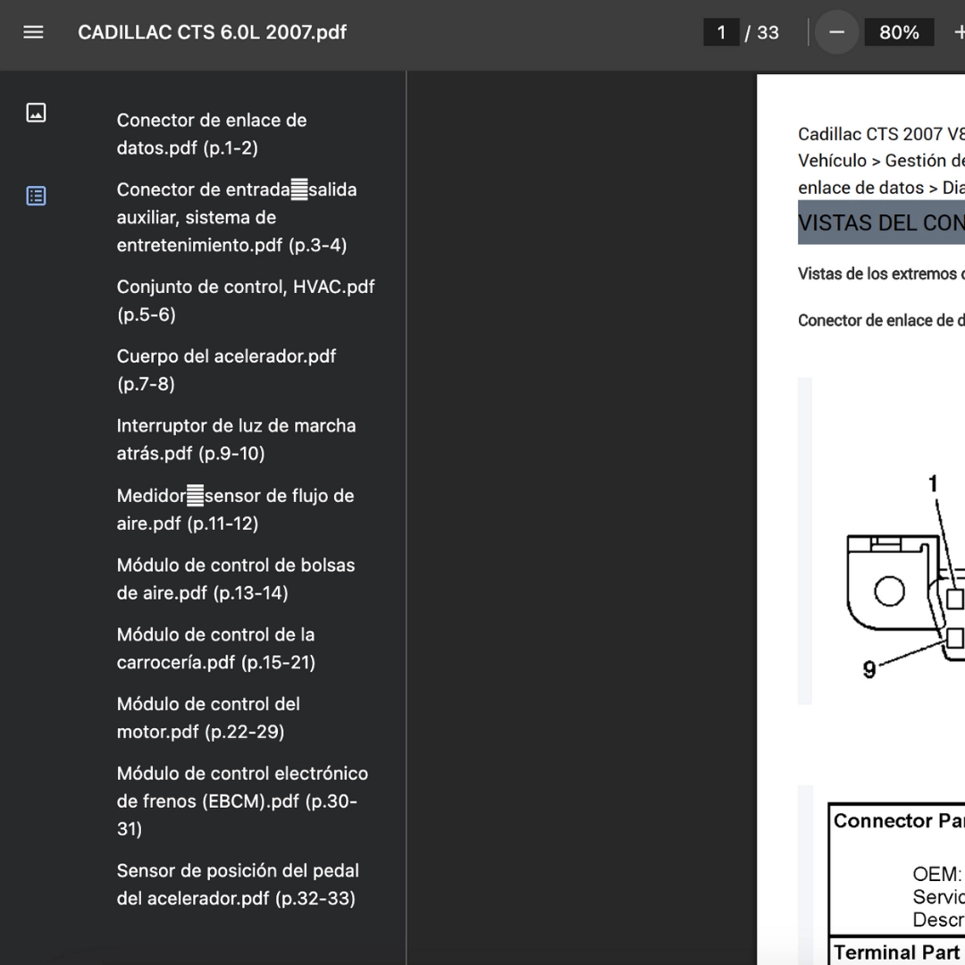This screenshot has height=965, width=965.
Task: Click the OEM: row in connector table
Action: pyautogui.click(x=938, y=874)
